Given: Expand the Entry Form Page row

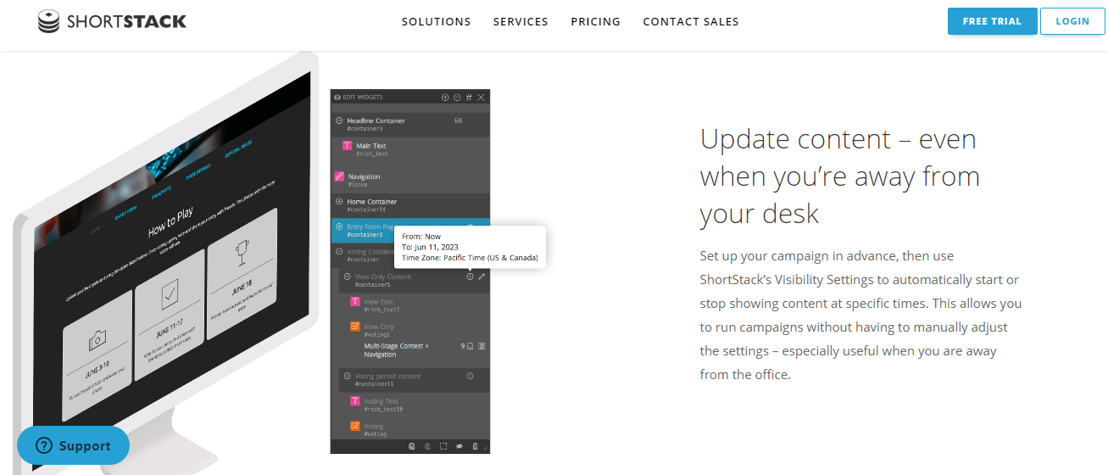Looking at the screenshot, I should (x=339, y=226).
